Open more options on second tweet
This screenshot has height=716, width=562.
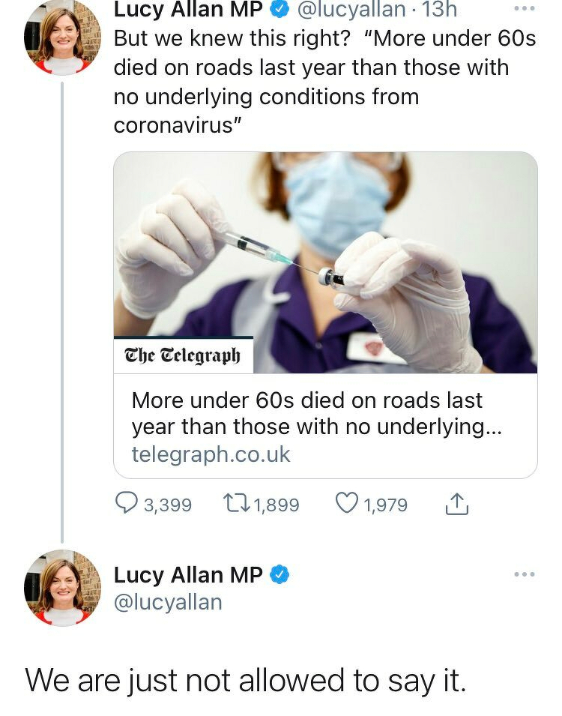pos(525,575)
